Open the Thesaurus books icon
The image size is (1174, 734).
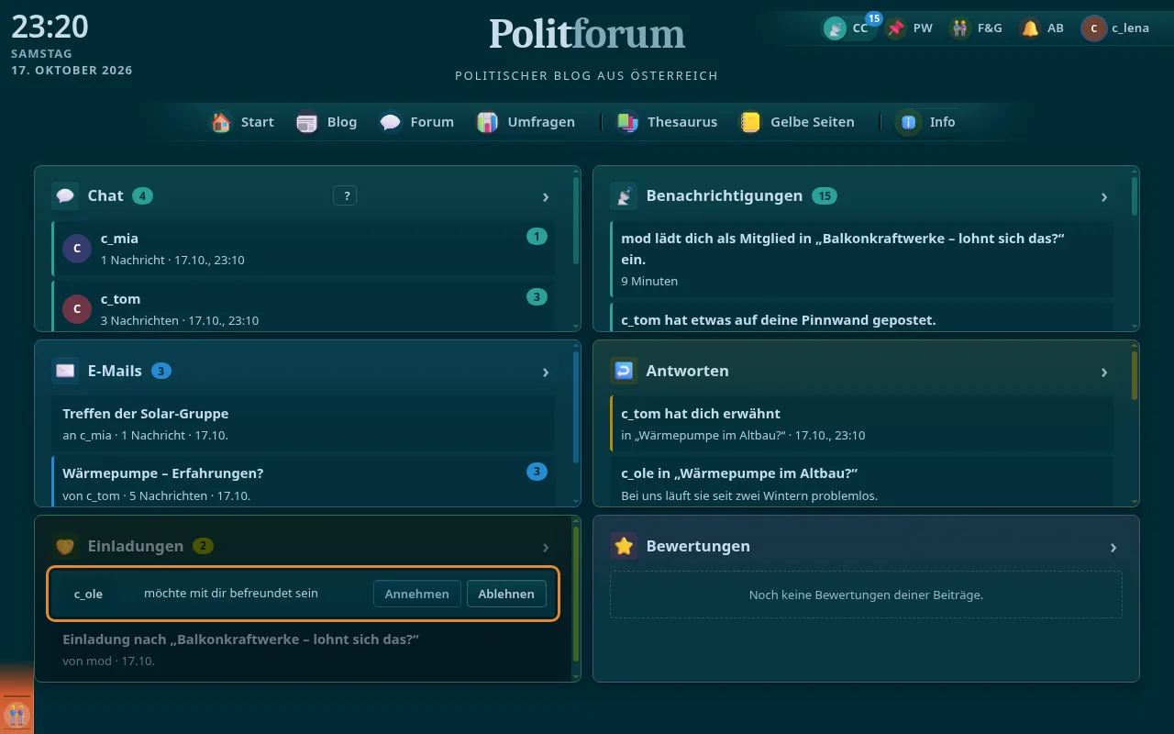tap(627, 122)
